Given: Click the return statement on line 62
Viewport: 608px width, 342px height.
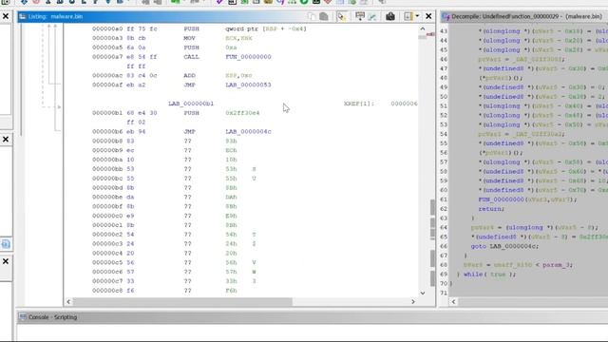Looking at the screenshot, I should click(x=491, y=209).
